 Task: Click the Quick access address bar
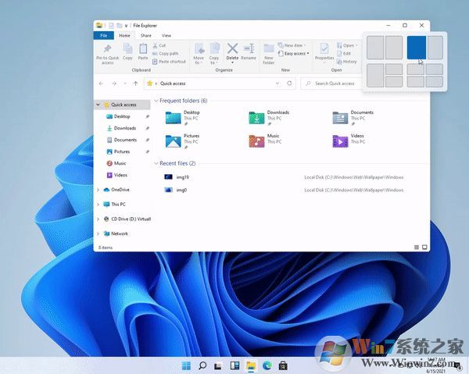(x=220, y=84)
